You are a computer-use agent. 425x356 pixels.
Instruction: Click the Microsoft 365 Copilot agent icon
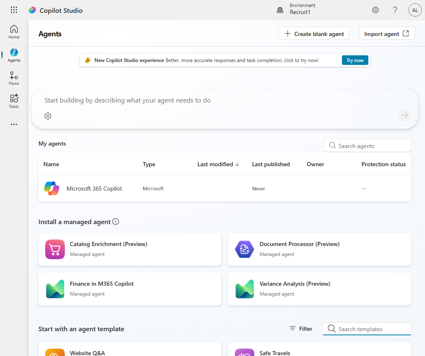click(x=52, y=189)
